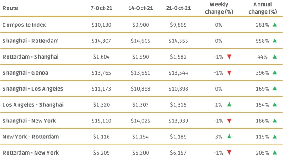The image size is (283, 158).
Task: Click the Weekly change (%) header
Action: [219, 8]
